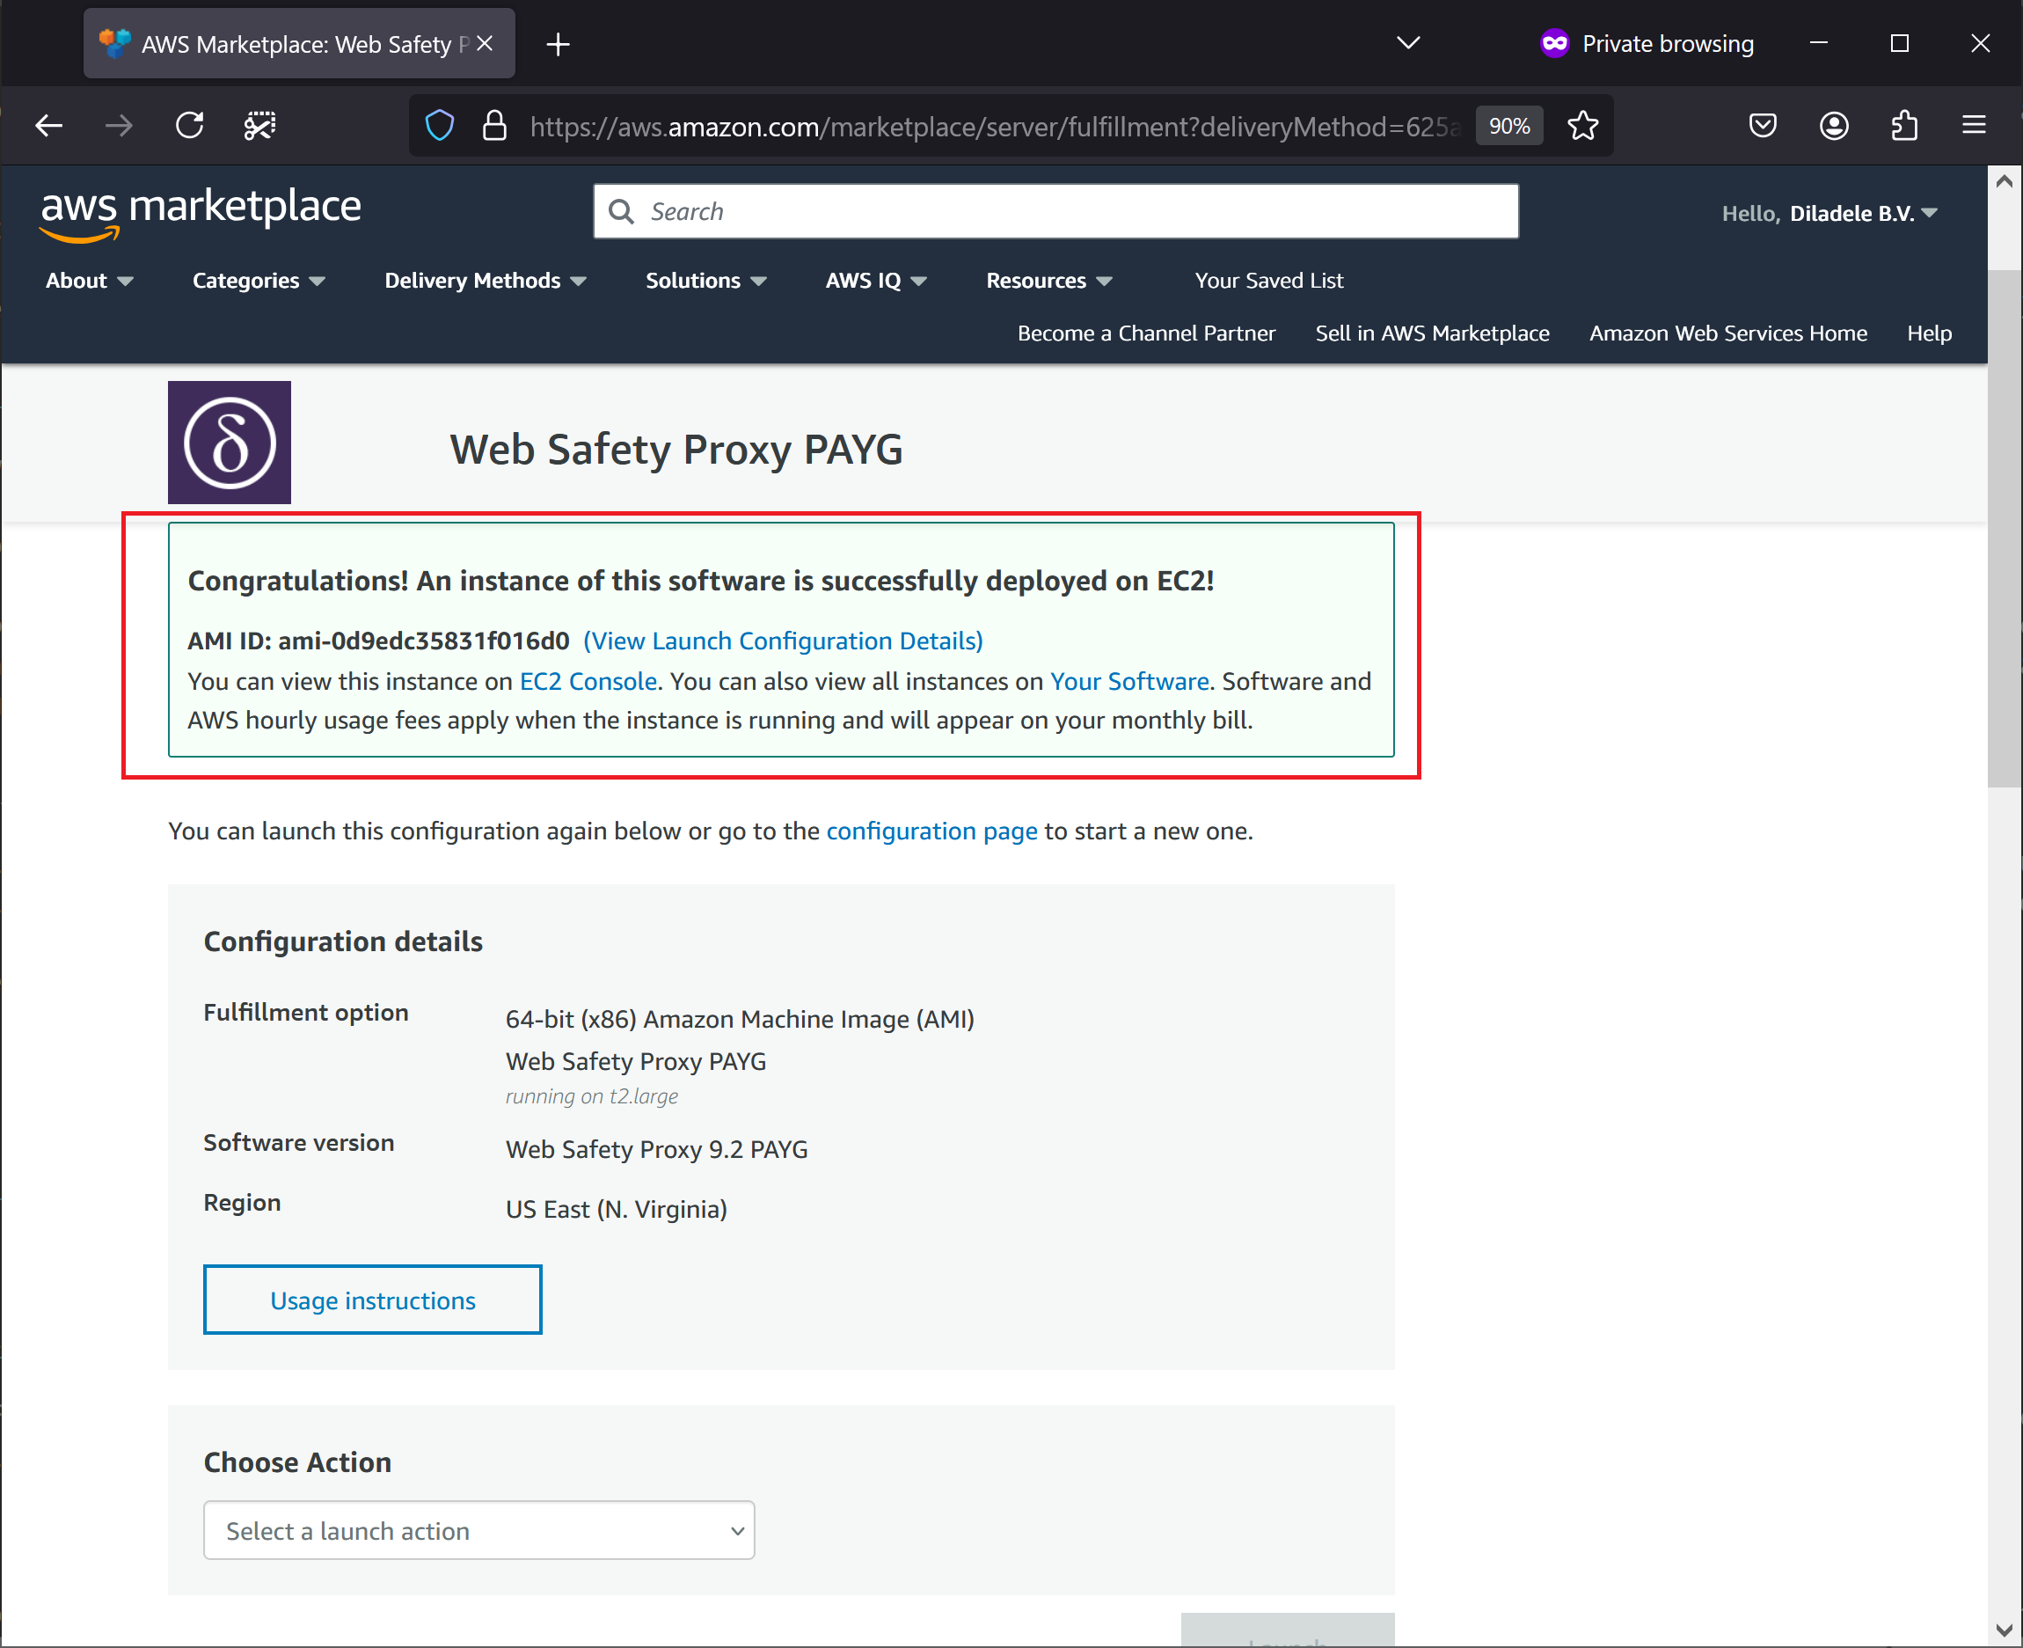Expand the AWS IQ menu
2023x1648 pixels.
[x=876, y=280]
